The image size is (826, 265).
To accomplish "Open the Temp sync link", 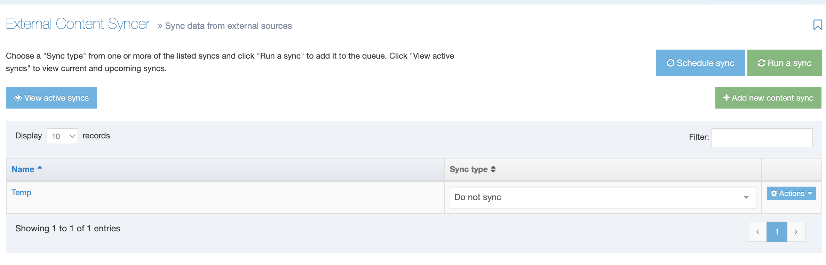I will [22, 193].
